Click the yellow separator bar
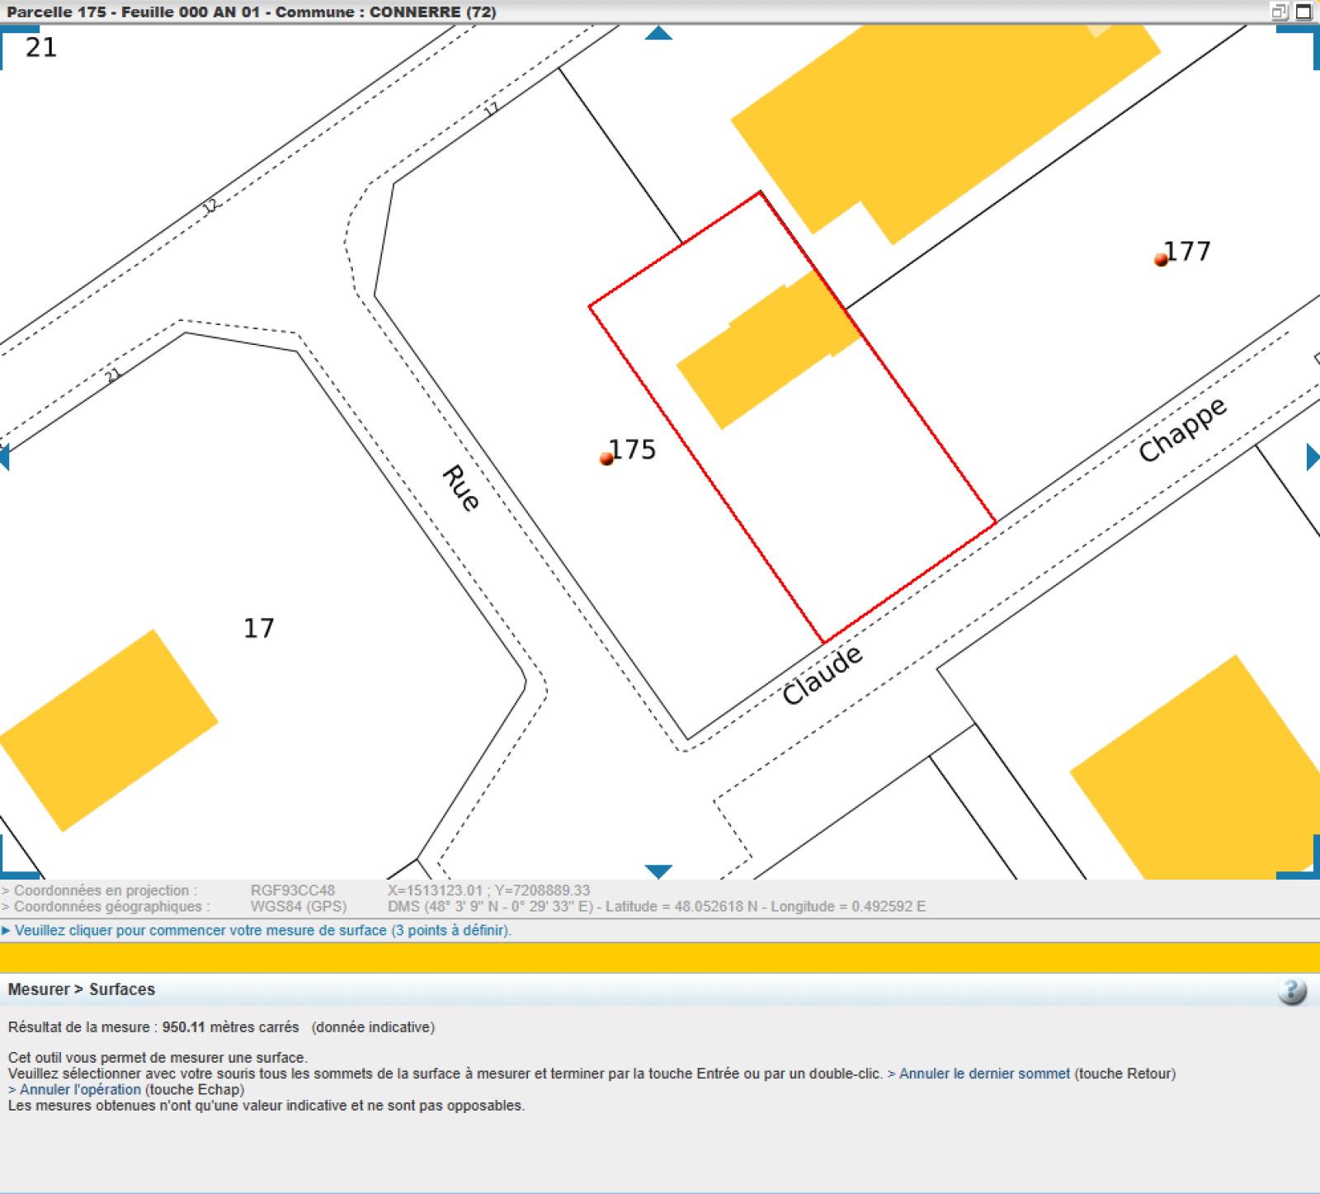This screenshot has width=1320, height=1194. 660,958
